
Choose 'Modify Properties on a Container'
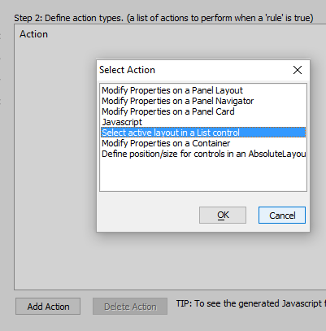(x=203, y=143)
